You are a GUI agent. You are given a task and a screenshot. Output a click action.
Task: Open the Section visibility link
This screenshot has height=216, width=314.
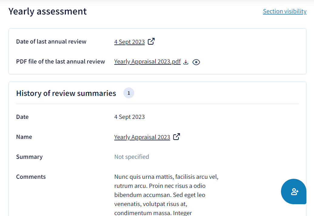coord(285,11)
